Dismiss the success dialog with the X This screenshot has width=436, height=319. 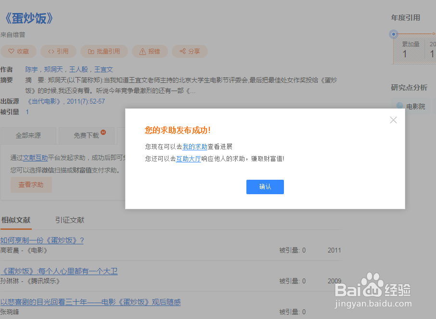click(393, 120)
